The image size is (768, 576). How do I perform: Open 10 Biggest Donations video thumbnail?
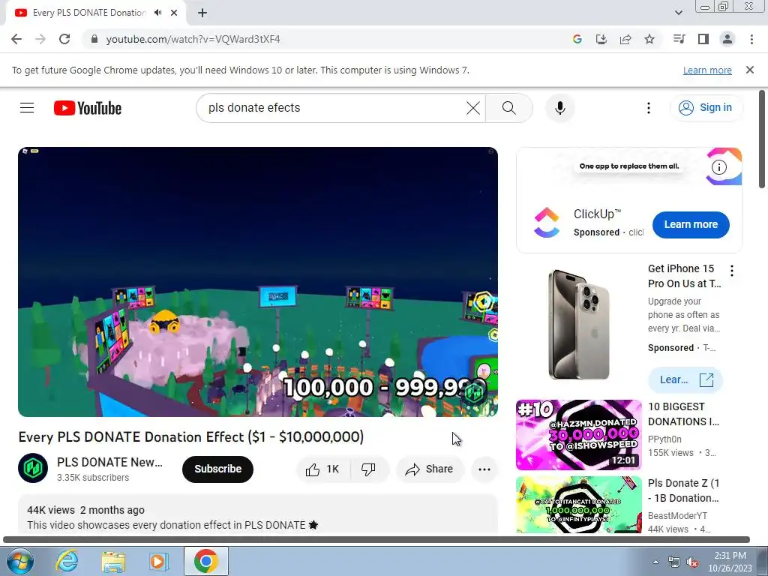tap(579, 434)
